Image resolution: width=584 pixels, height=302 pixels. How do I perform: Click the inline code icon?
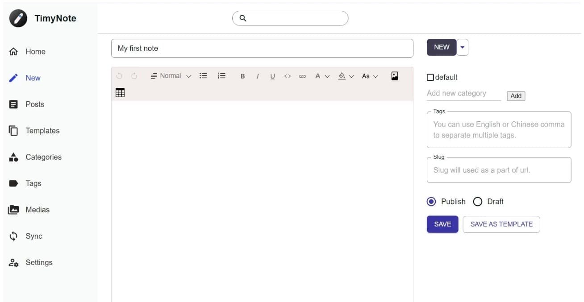[288, 76]
